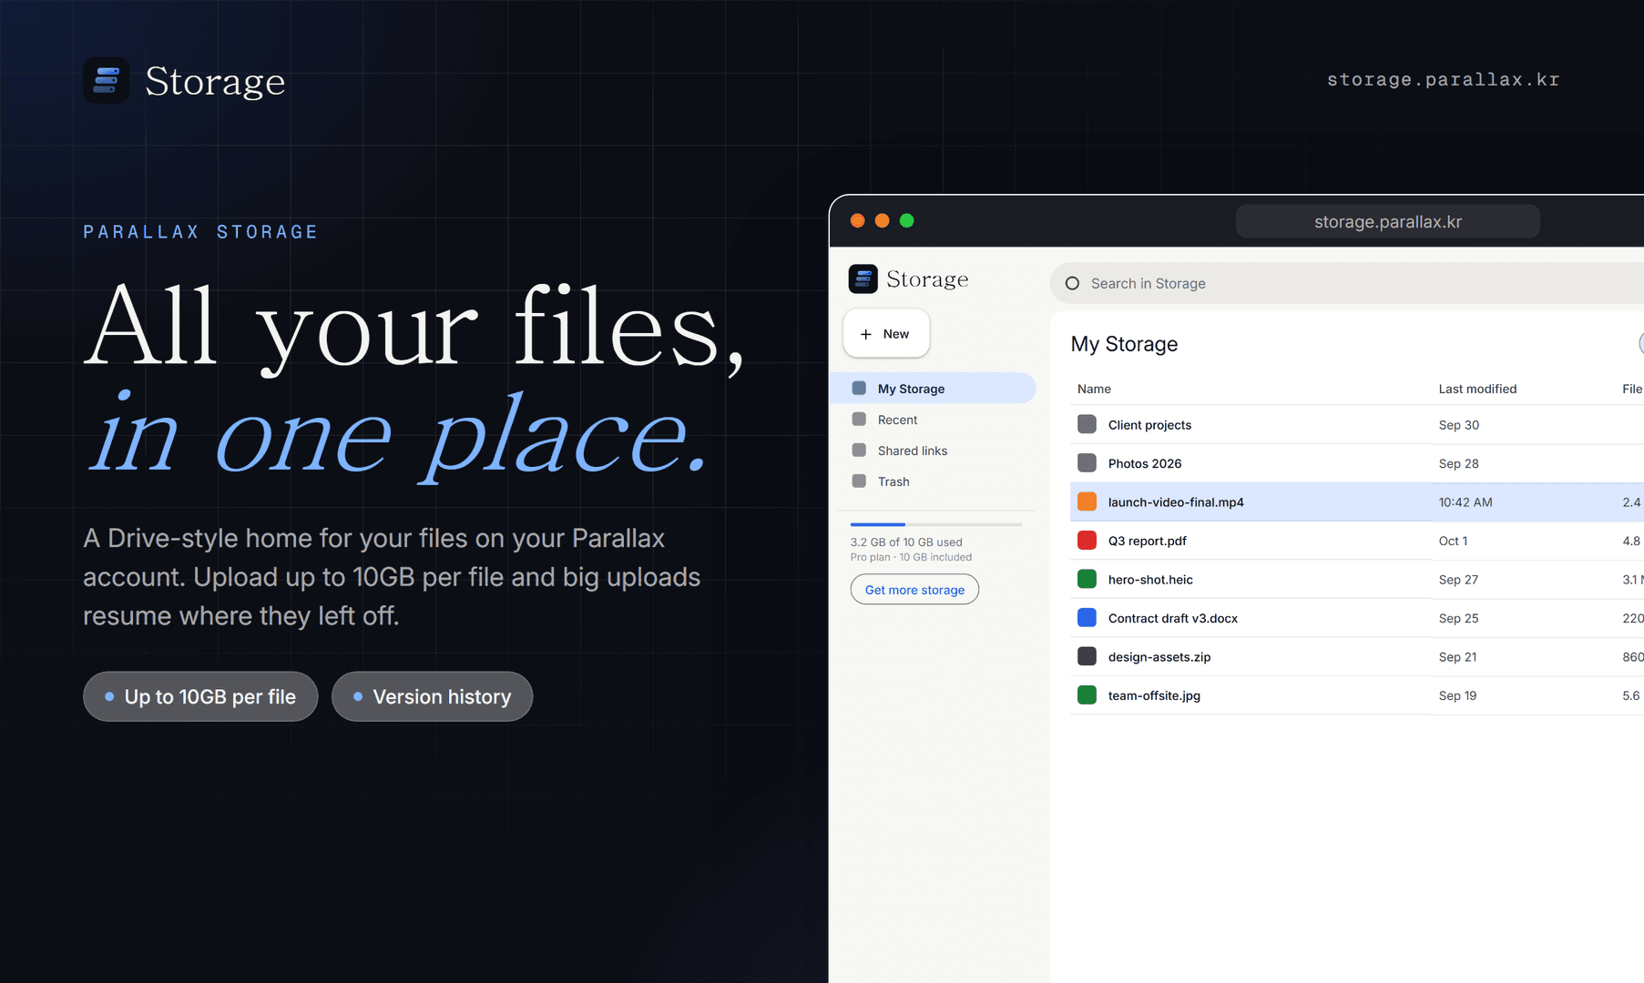Open the My Storage section

pyautogui.click(x=934, y=389)
